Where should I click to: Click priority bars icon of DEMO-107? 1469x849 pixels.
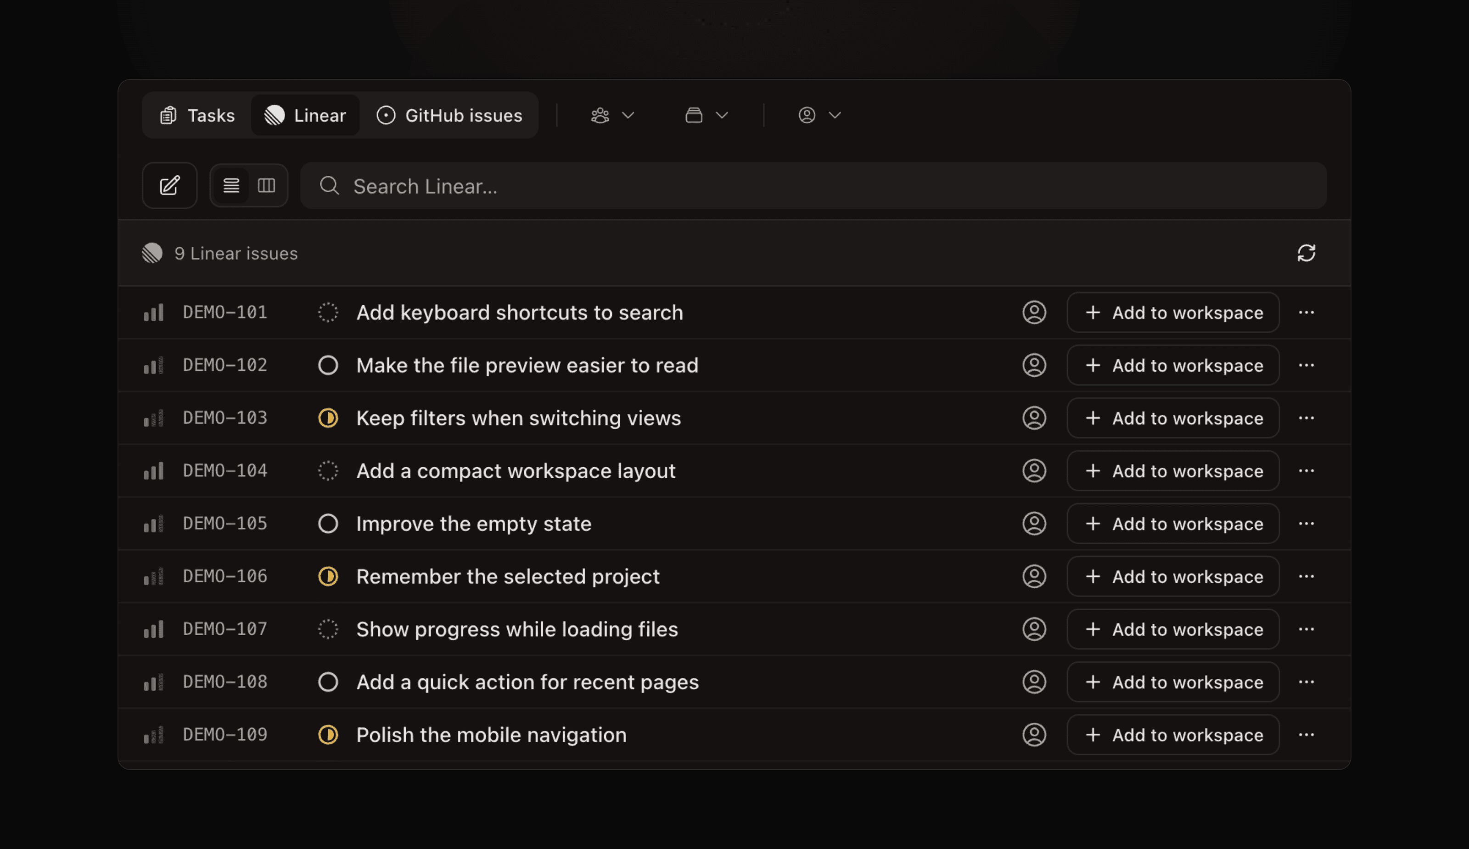pos(153,629)
